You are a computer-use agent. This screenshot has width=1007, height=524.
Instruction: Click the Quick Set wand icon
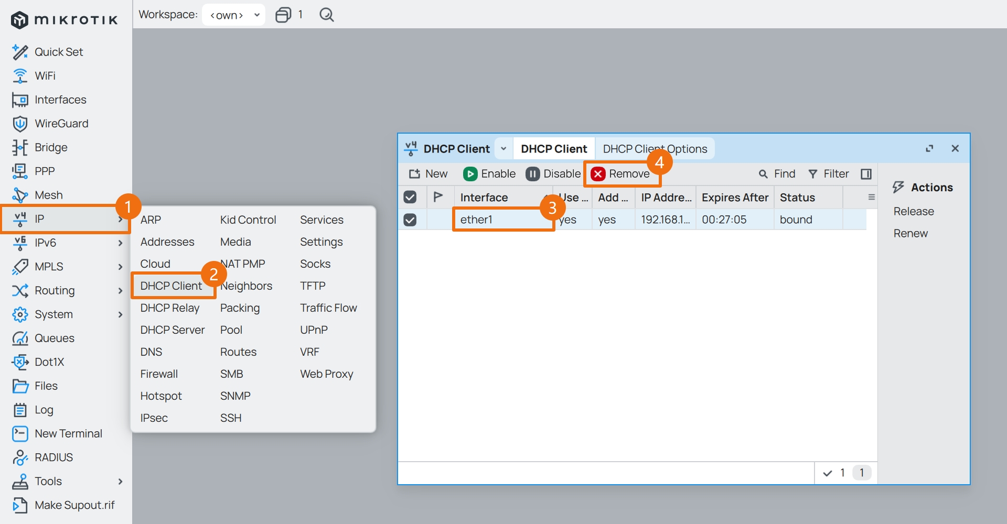pyautogui.click(x=20, y=52)
